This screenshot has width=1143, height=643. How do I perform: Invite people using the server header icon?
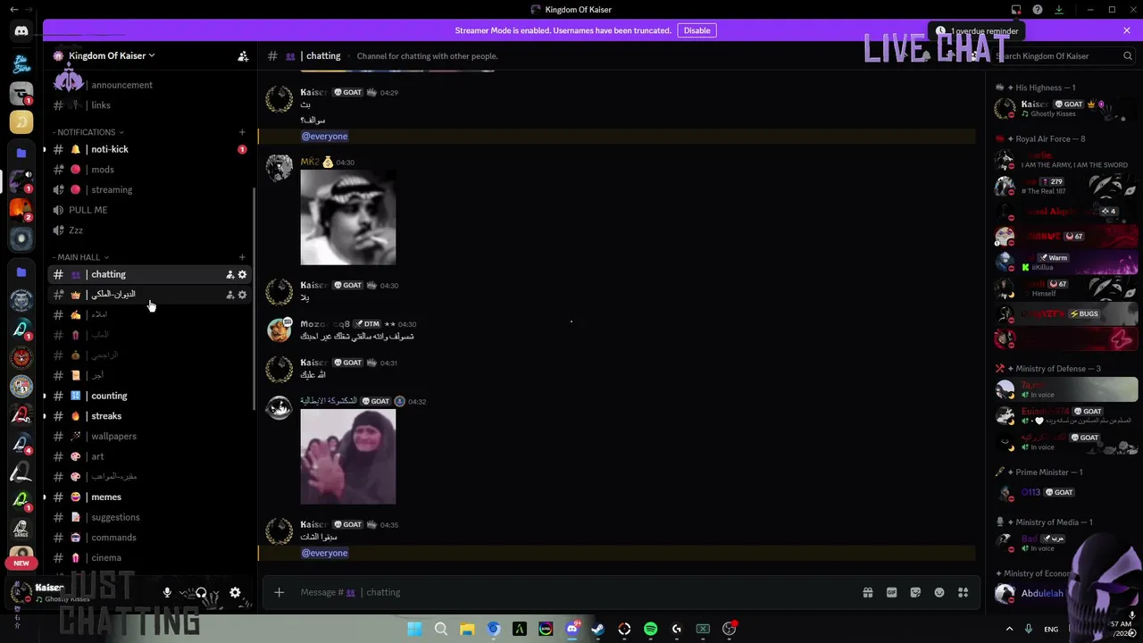click(x=243, y=56)
